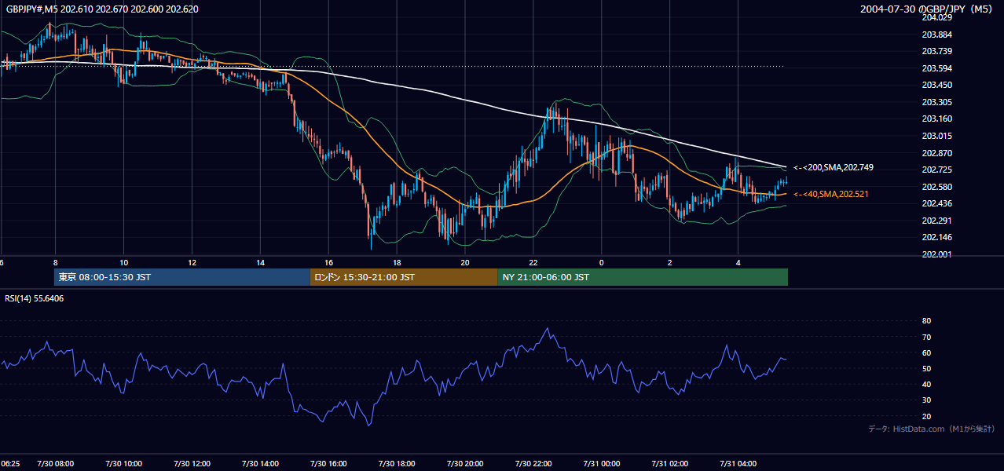Click price axis label 202.001
Image resolution: width=1004 pixels, height=471 pixels.
pyautogui.click(x=937, y=254)
